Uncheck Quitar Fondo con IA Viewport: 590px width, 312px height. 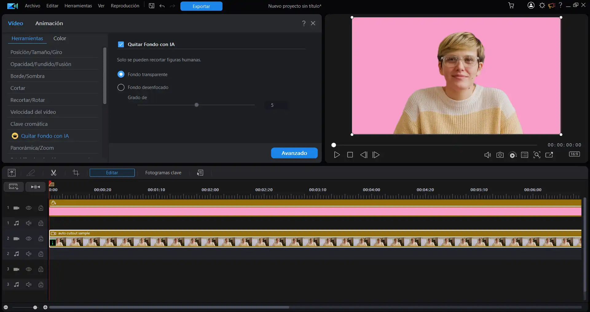[x=121, y=44]
